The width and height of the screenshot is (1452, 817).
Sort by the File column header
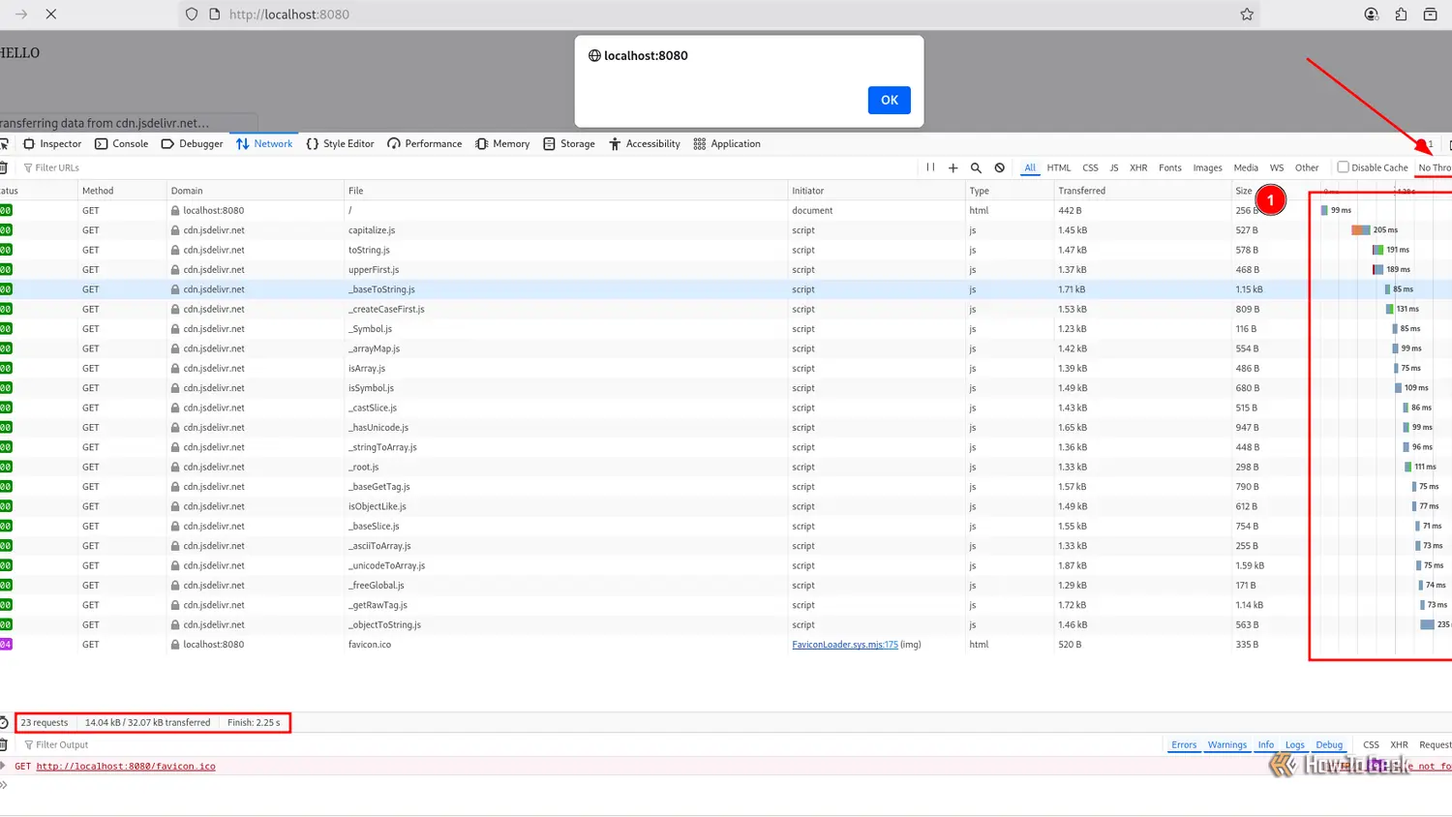pyautogui.click(x=566, y=191)
